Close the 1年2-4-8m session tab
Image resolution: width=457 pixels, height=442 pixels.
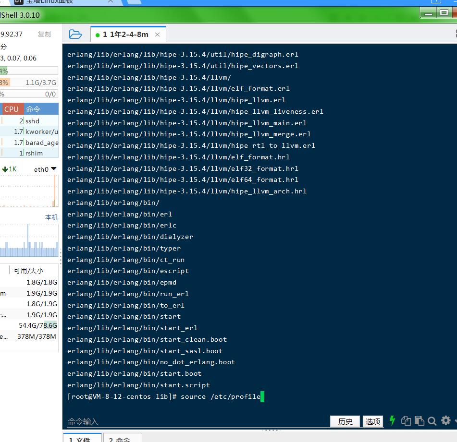point(157,35)
